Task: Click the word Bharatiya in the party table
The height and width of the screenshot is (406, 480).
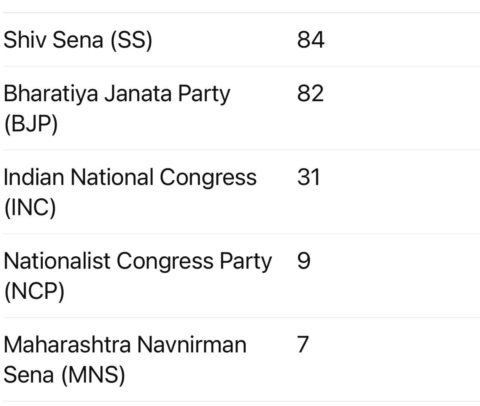Action: [45, 94]
